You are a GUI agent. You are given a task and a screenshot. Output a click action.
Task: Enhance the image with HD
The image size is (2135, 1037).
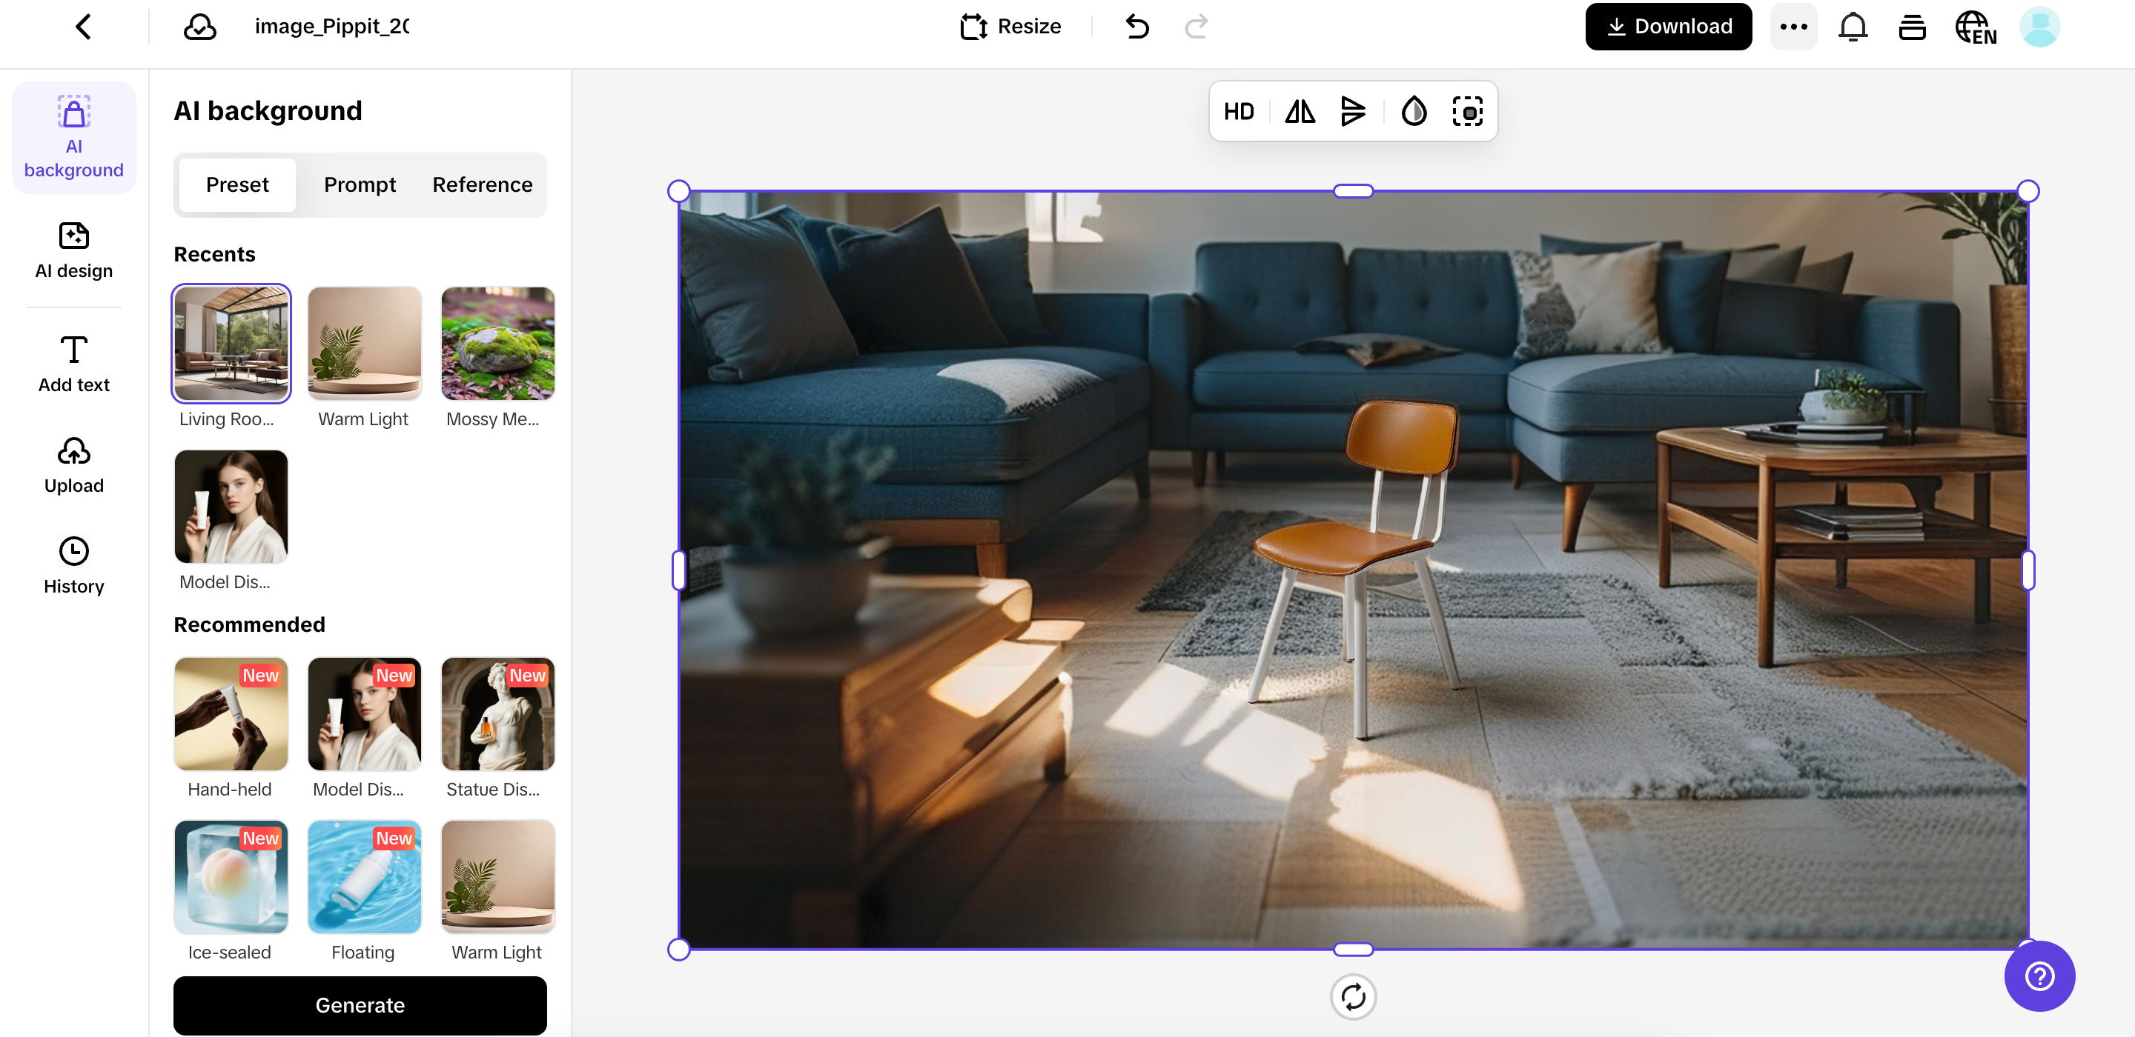coord(1239,111)
